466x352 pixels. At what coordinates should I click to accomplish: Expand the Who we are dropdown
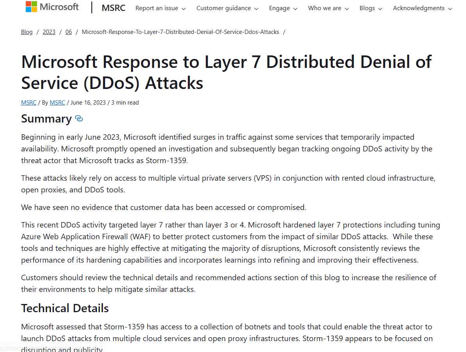[347, 8]
